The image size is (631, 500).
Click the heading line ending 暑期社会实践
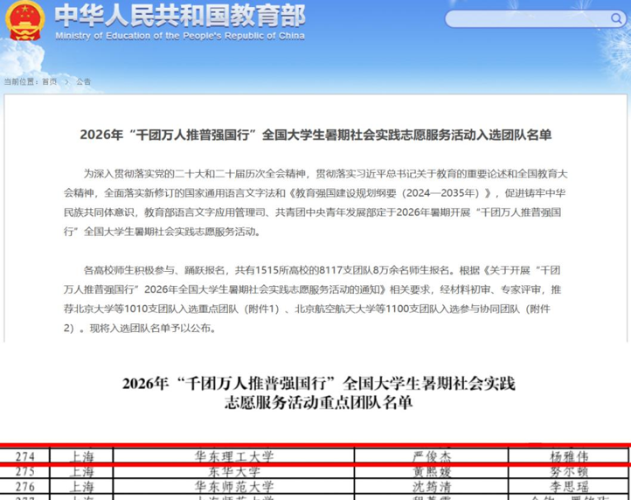coord(319,383)
